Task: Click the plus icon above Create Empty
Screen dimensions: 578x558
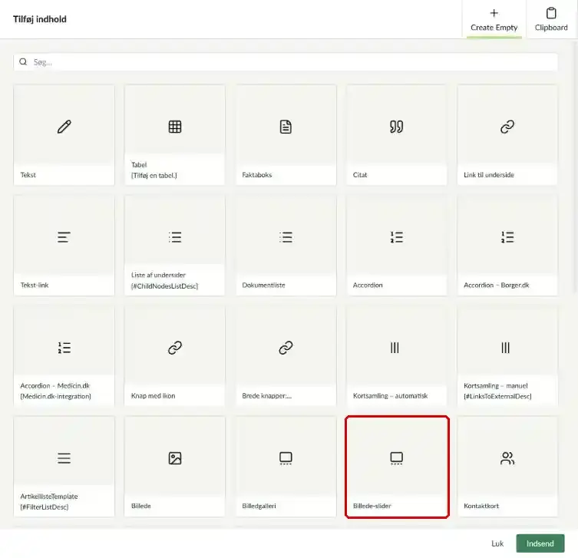Action: pos(494,13)
